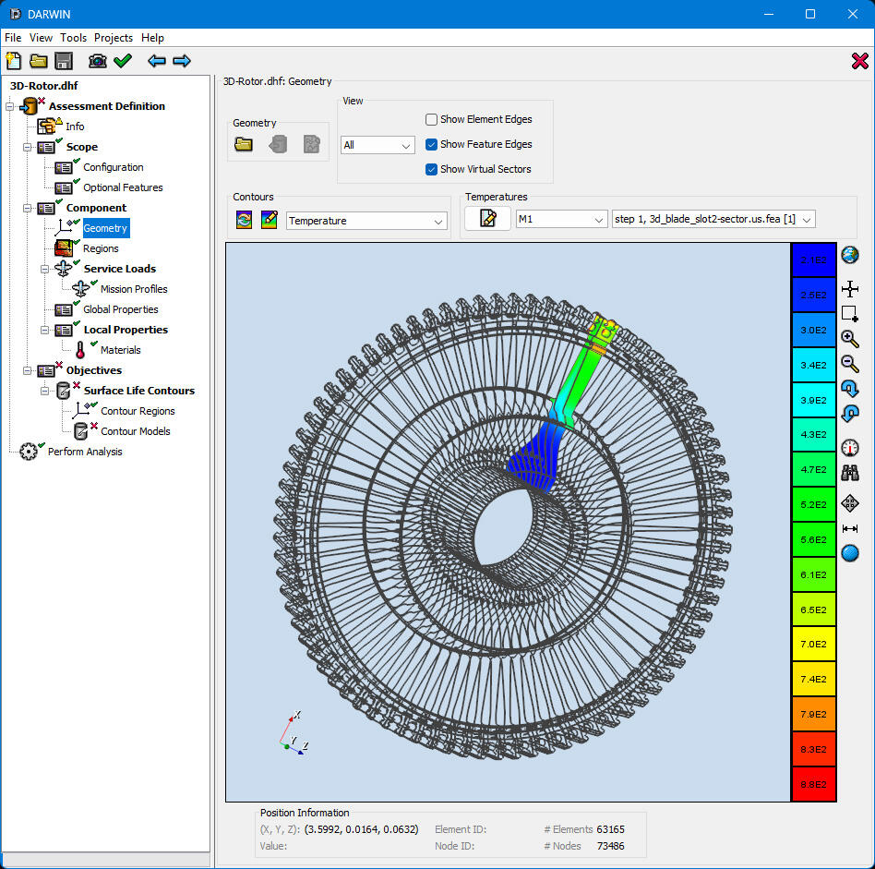Image resolution: width=875 pixels, height=869 pixels.
Task: Click the green checkmark validation button
Action: pos(123,61)
